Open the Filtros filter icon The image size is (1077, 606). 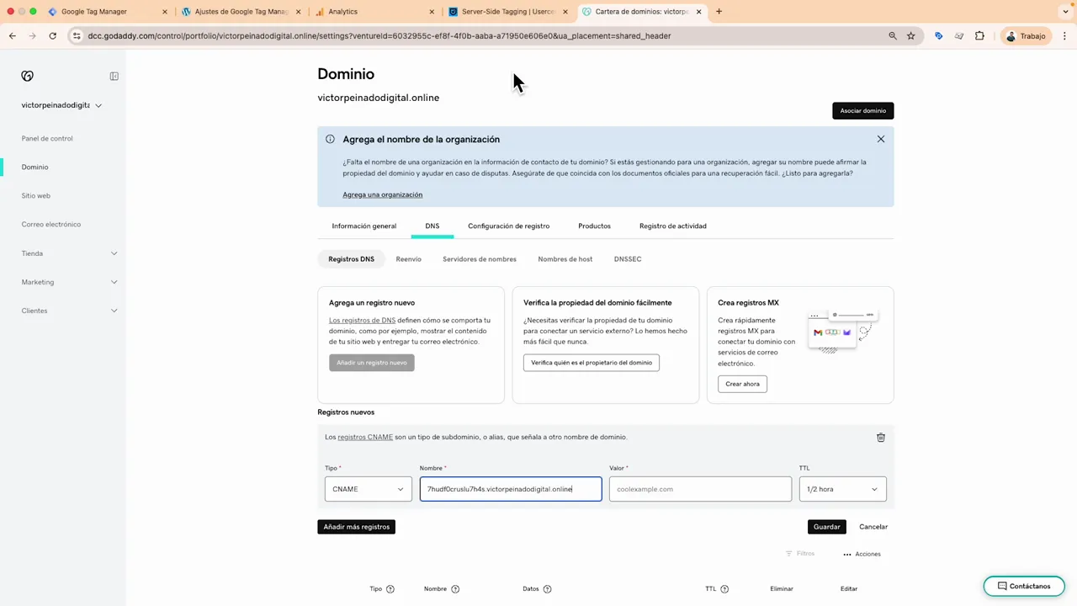788,554
